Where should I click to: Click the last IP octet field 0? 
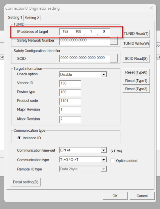click(x=104, y=32)
